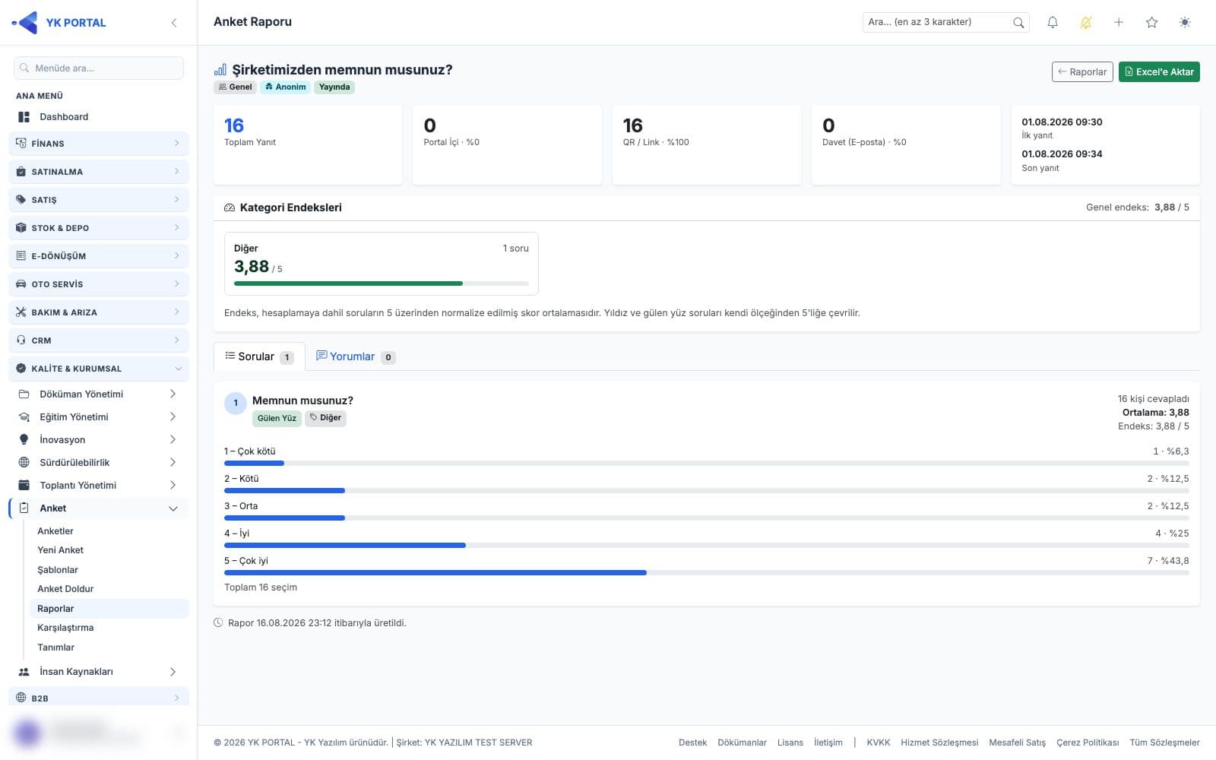Open the KVKK footer link

(878, 743)
